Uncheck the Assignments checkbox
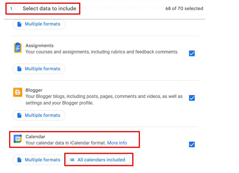This screenshot has height=173, width=239. (192, 53)
